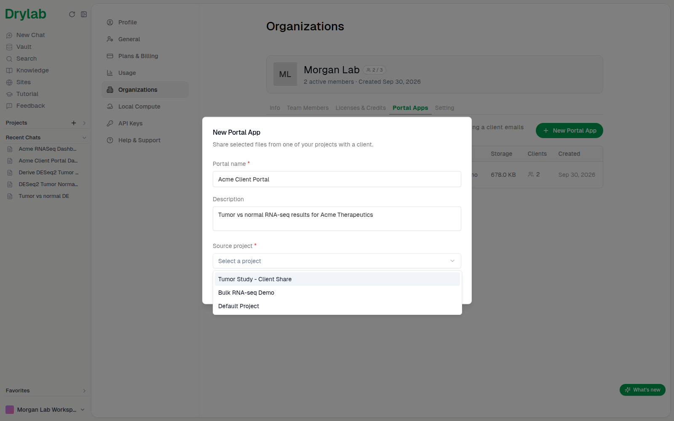Open the Feedback page
This screenshot has width=674, height=421.
(31, 106)
